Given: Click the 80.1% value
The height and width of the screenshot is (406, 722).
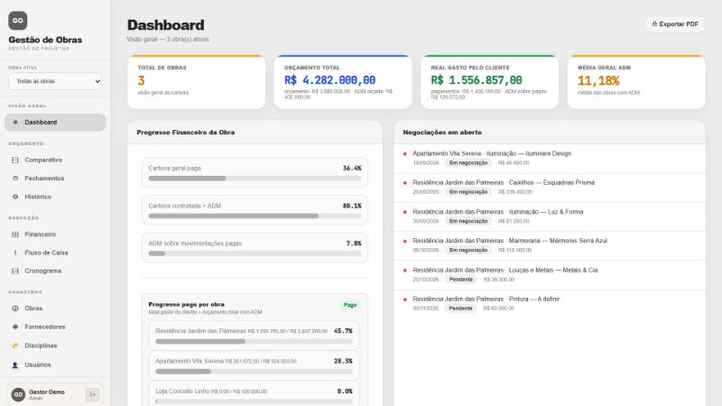Looking at the screenshot, I should [352, 207].
